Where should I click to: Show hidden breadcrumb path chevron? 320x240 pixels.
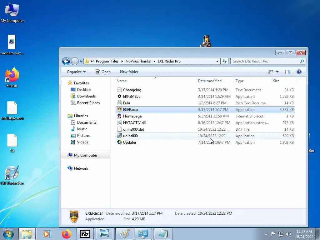pyautogui.click(x=92, y=61)
